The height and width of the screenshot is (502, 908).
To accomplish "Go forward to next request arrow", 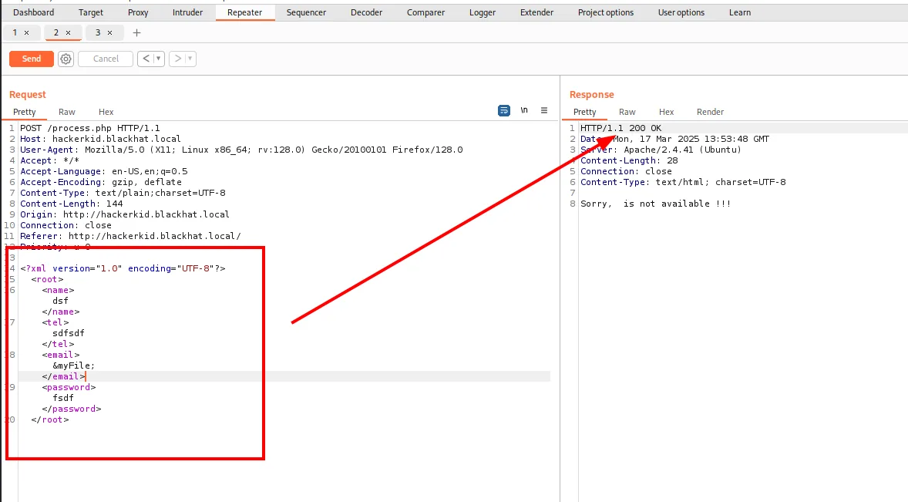I will [178, 59].
